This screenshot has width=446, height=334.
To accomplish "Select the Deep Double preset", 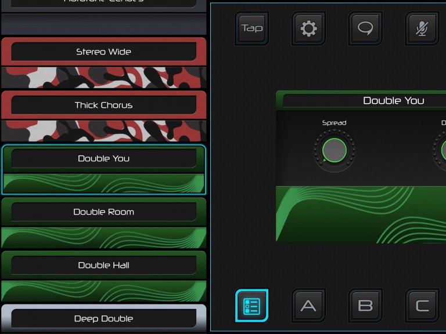I will 103,318.
